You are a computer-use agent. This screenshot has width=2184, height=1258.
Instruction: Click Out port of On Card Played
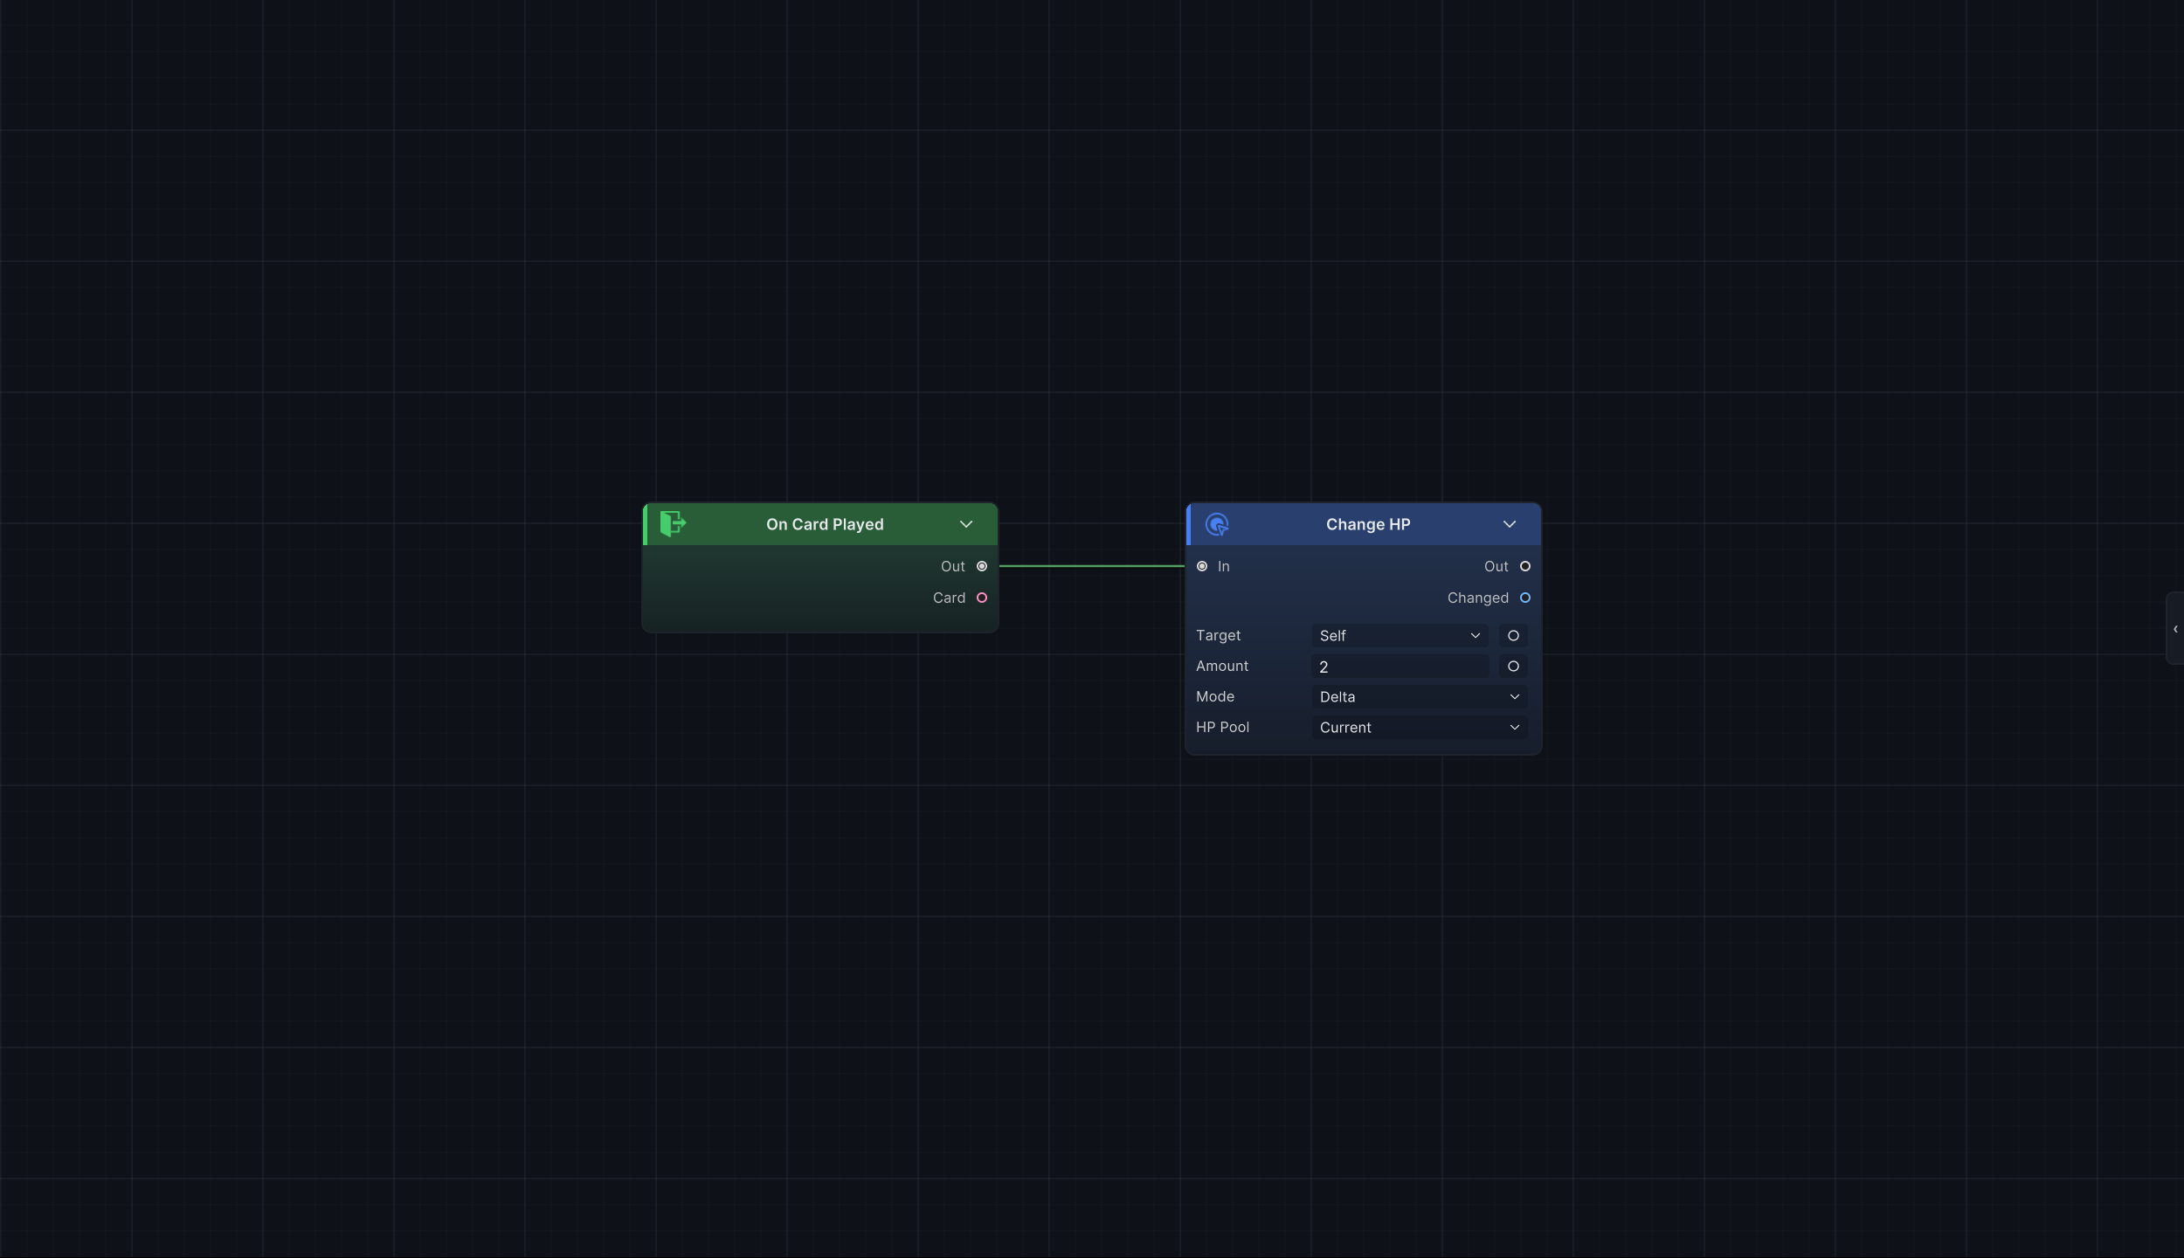[x=982, y=566]
